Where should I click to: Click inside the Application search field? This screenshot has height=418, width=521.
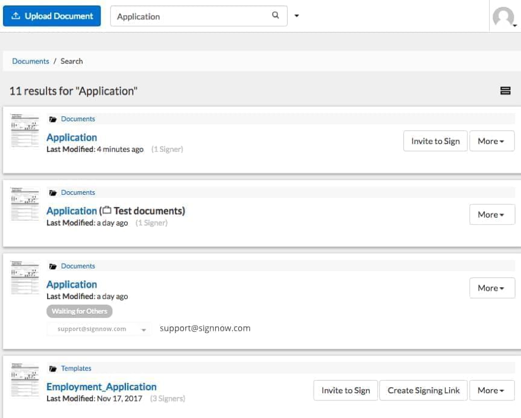point(181,16)
